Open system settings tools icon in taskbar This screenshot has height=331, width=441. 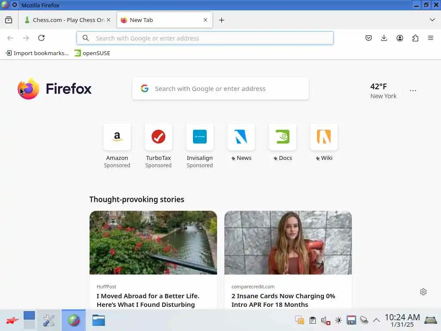click(49, 320)
